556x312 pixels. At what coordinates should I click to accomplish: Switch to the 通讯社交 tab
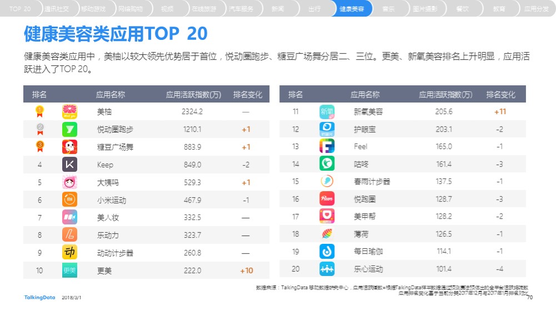pos(57,8)
